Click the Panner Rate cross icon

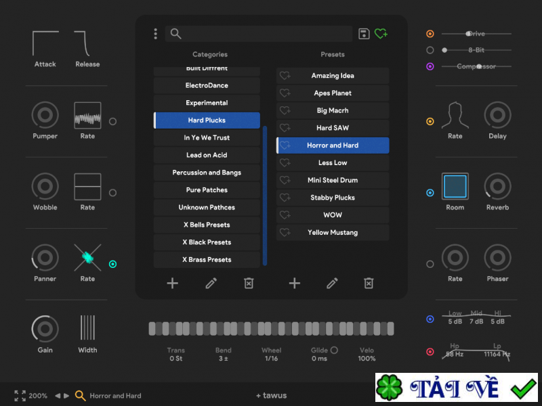coord(88,258)
